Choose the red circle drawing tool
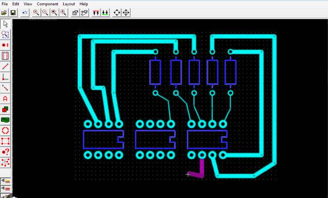The height and width of the screenshot is (198, 328). tap(6, 131)
